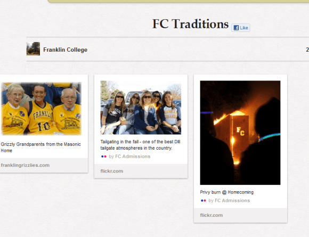Image resolution: width=309 pixels, height=237 pixels.
Task: Open the Privy burn bonfire photo
Action: coord(240,133)
